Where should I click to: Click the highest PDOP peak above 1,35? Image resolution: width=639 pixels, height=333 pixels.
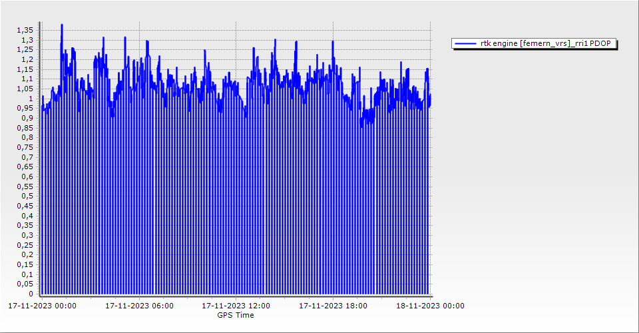click(x=62, y=25)
